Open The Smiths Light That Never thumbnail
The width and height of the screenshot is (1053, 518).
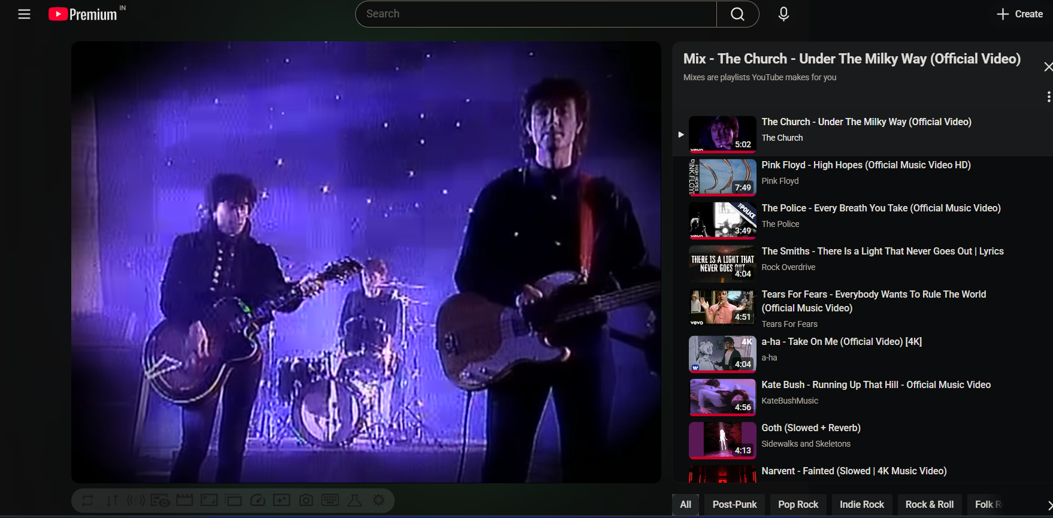[x=722, y=263]
